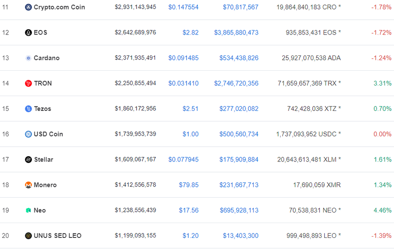Viewport: 394px width, 251px height.
Task: Select USD Coin market cap $1,739,953,739
Action: pyautogui.click(x=135, y=134)
